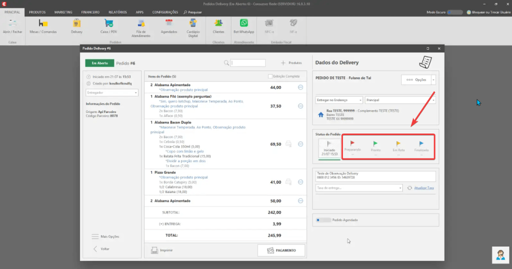Toggle Modo Escuro switch
Image resolution: width=512 pixels, height=269 pixels.
click(455, 12)
